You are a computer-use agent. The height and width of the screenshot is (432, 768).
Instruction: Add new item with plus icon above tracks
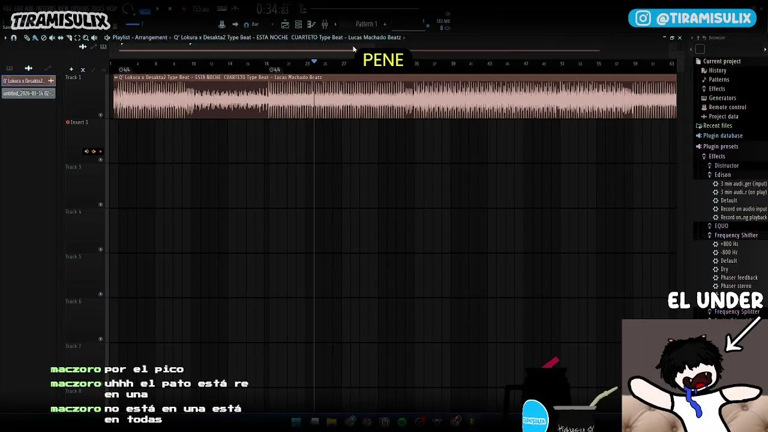[x=71, y=70]
